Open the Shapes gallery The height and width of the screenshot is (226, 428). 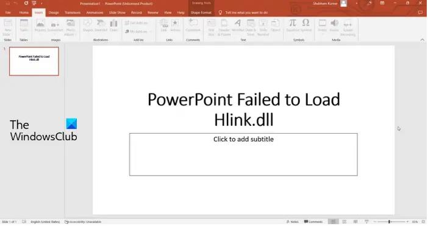88,26
